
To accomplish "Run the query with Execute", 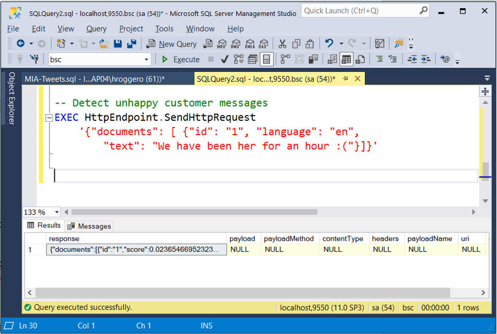I will point(181,59).
